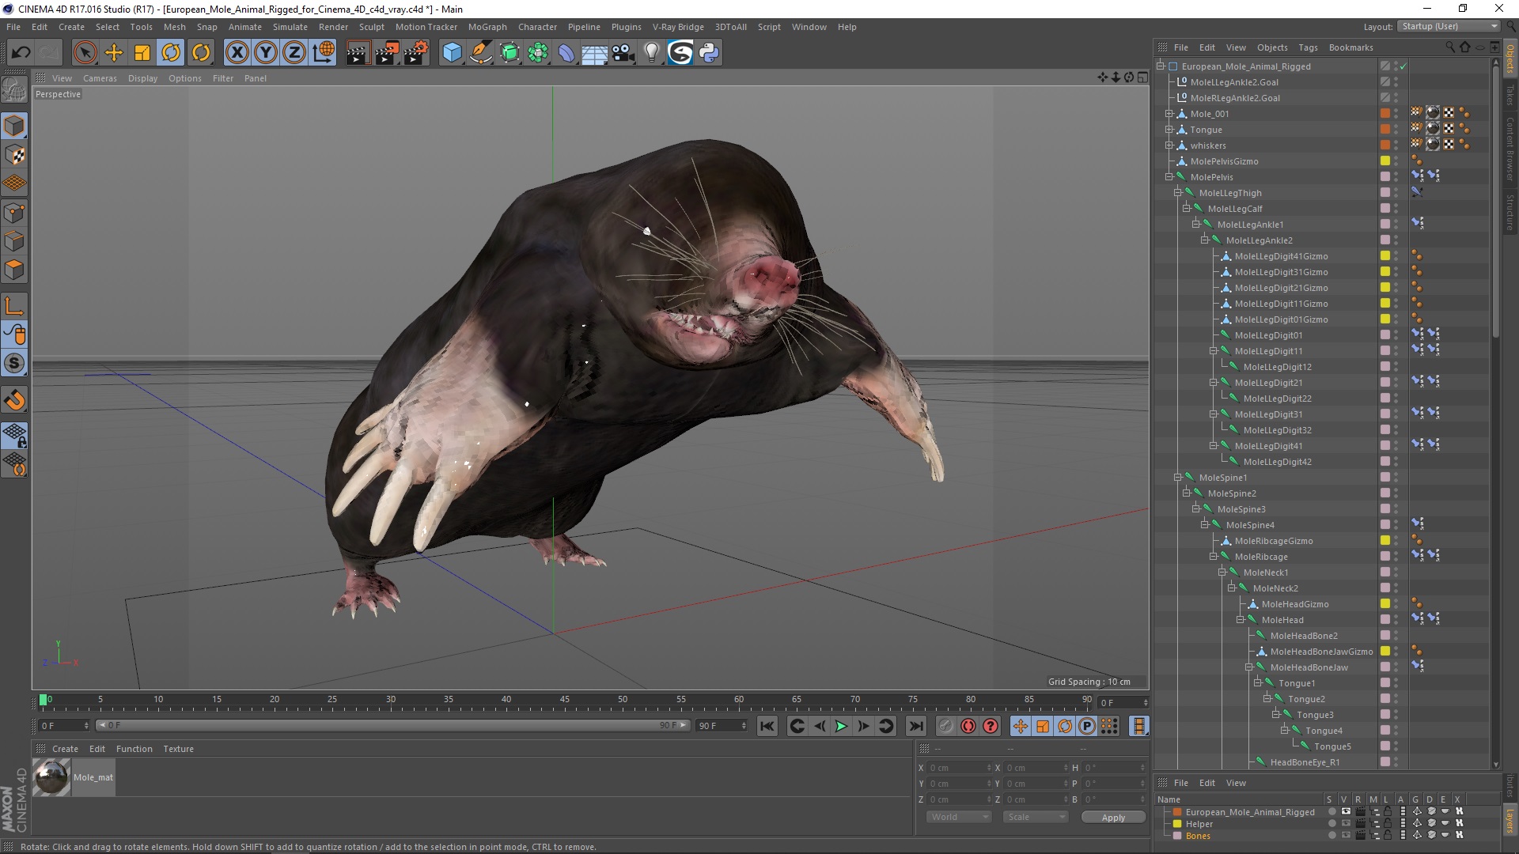Click the X position input field
Viewport: 1519px width, 854px height.
point(959,768)
